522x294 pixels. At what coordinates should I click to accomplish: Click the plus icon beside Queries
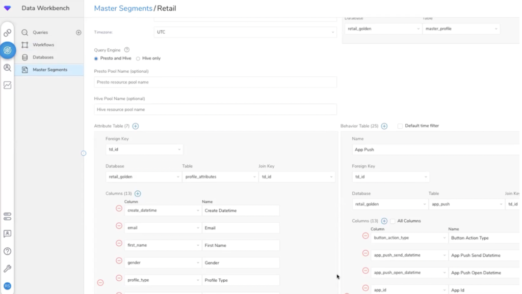point(79,33)
